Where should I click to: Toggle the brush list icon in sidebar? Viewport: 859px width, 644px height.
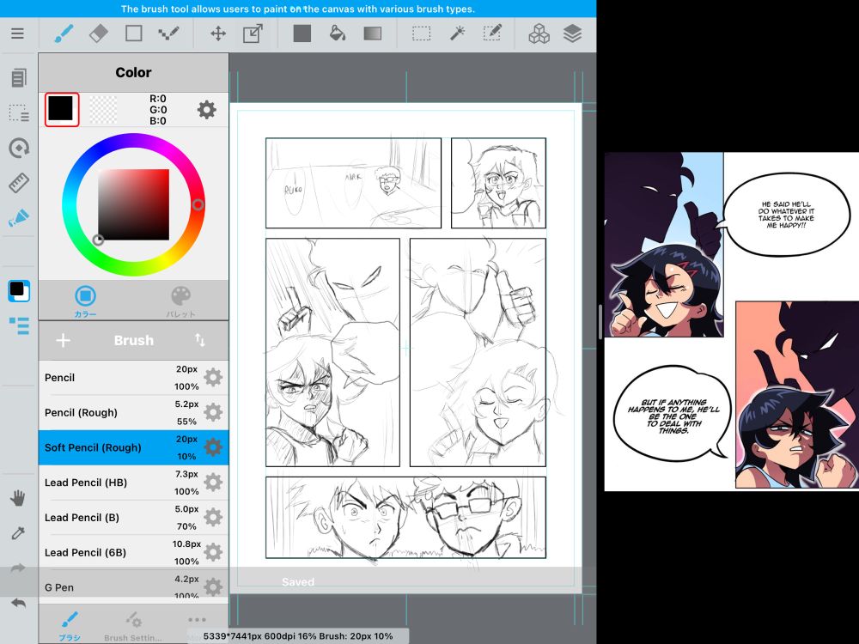point(19,325)
